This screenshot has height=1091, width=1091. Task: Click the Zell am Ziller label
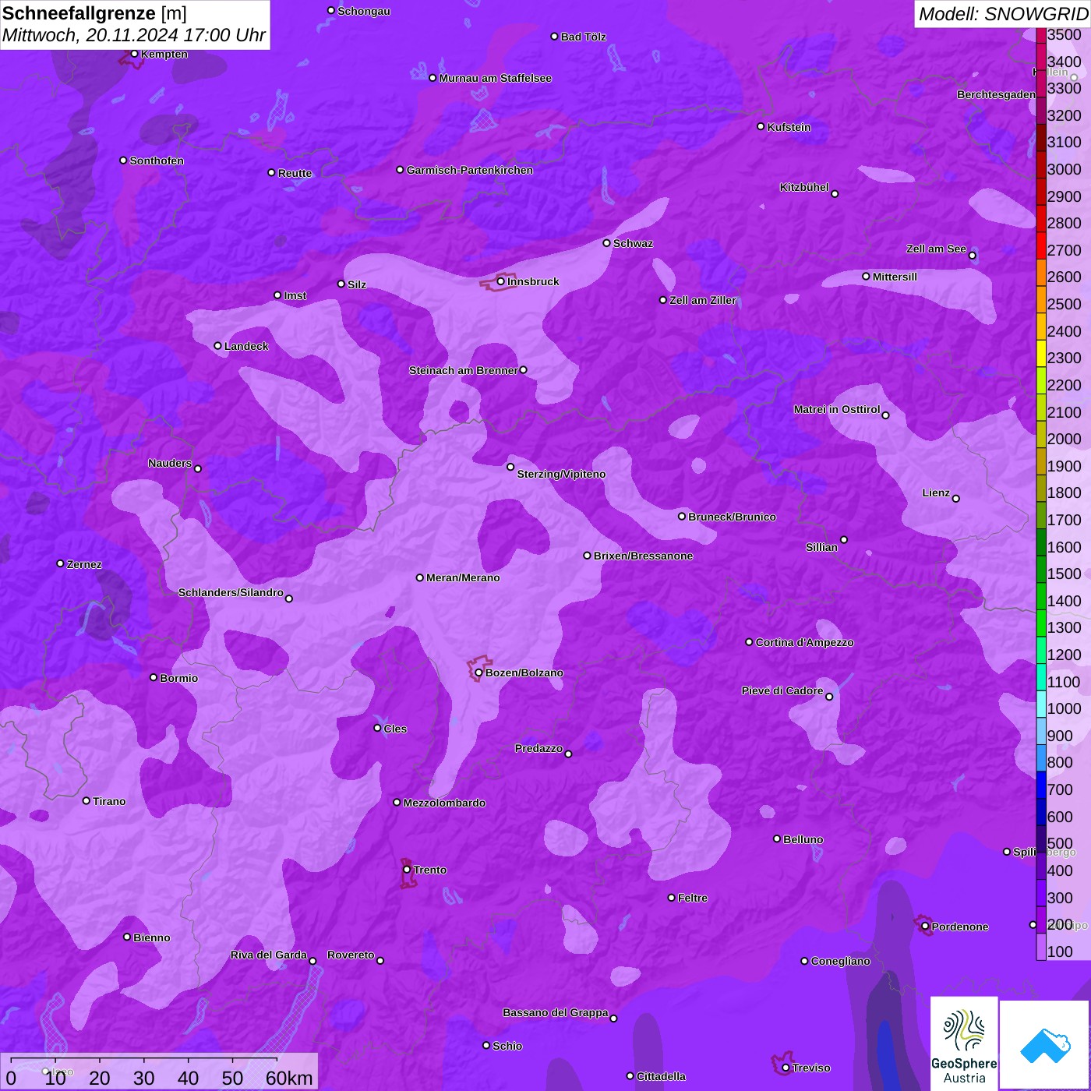pos(702,300)
